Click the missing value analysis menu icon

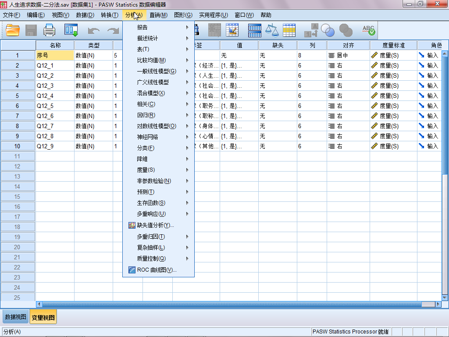tap(132, 225)
